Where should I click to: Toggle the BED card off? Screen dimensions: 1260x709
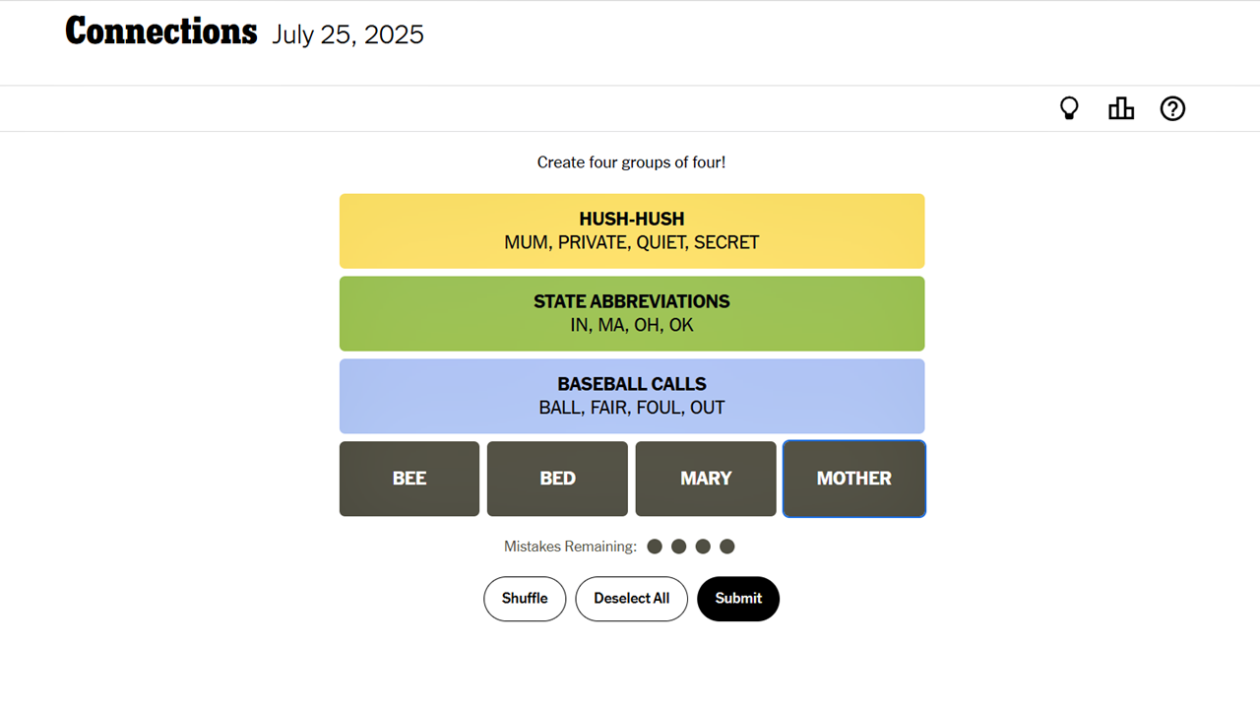(557, 479)
